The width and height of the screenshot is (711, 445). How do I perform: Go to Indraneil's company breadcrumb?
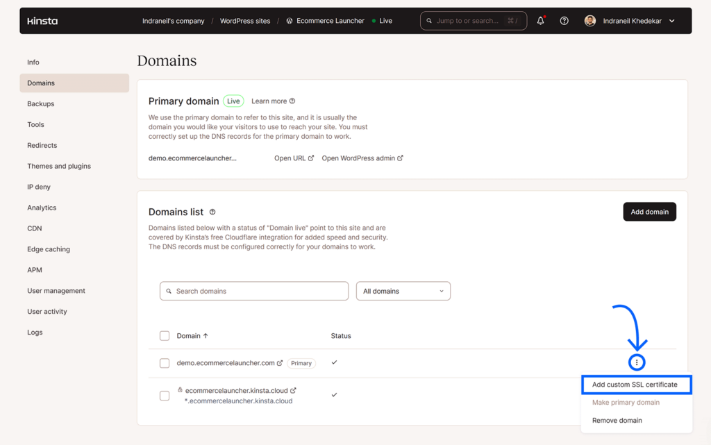pos(173,21)
